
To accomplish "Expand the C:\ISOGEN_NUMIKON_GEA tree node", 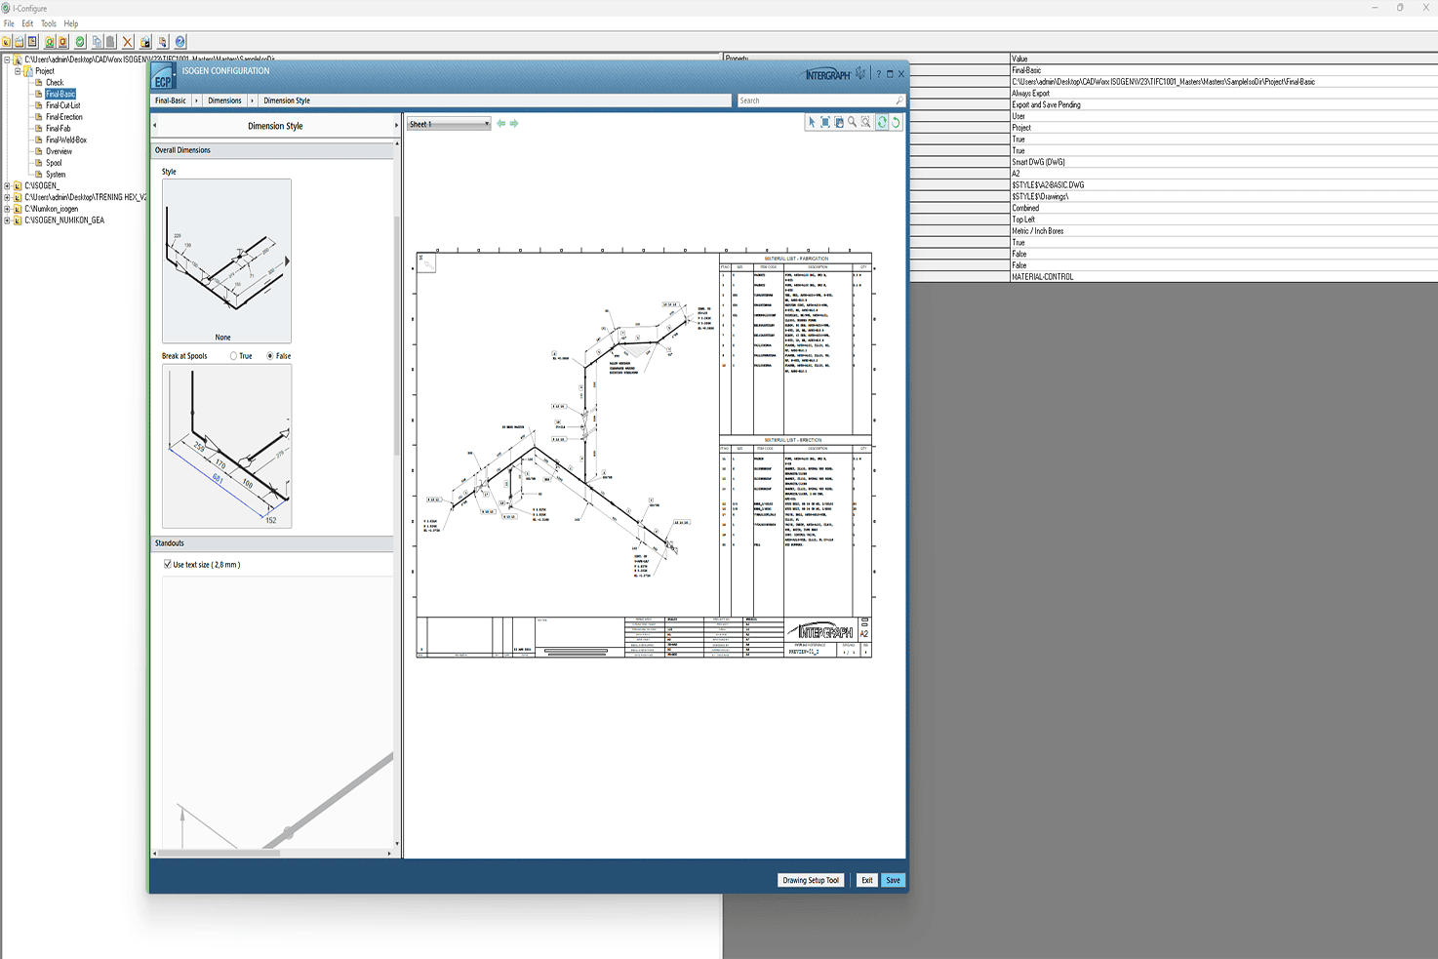I will coord(7,220).
